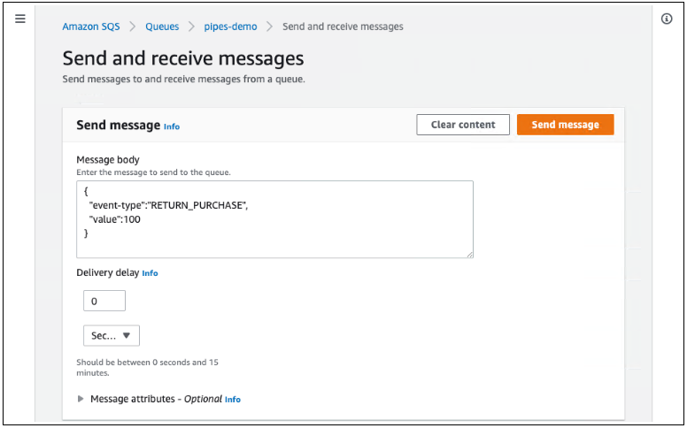Click the current breadcrumb 'Send and receive messages'

[x=343, y=27]
